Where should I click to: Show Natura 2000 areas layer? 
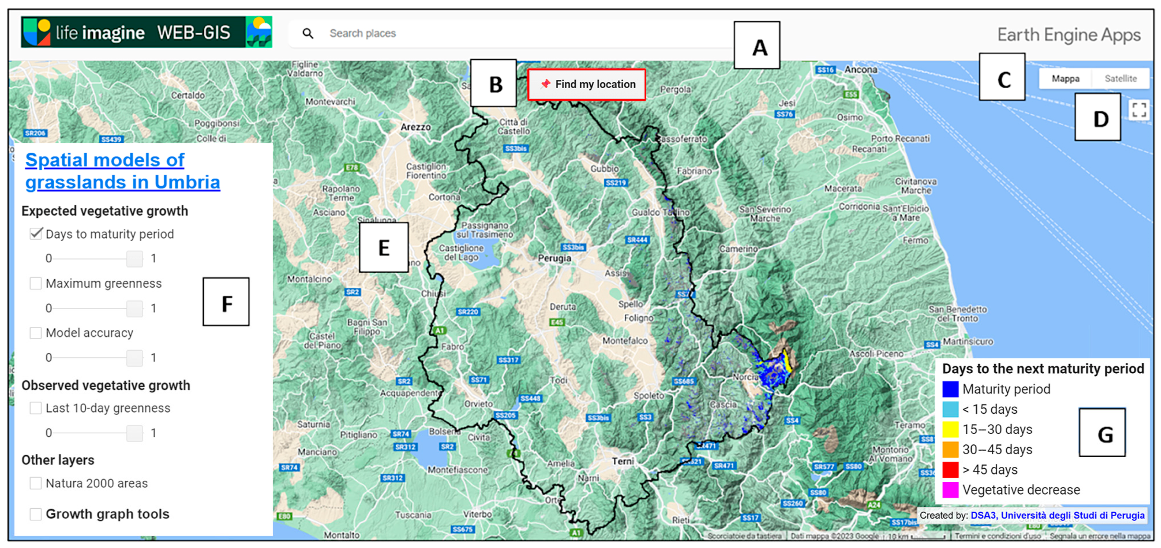pyautogui.click(x=36, y=483)
